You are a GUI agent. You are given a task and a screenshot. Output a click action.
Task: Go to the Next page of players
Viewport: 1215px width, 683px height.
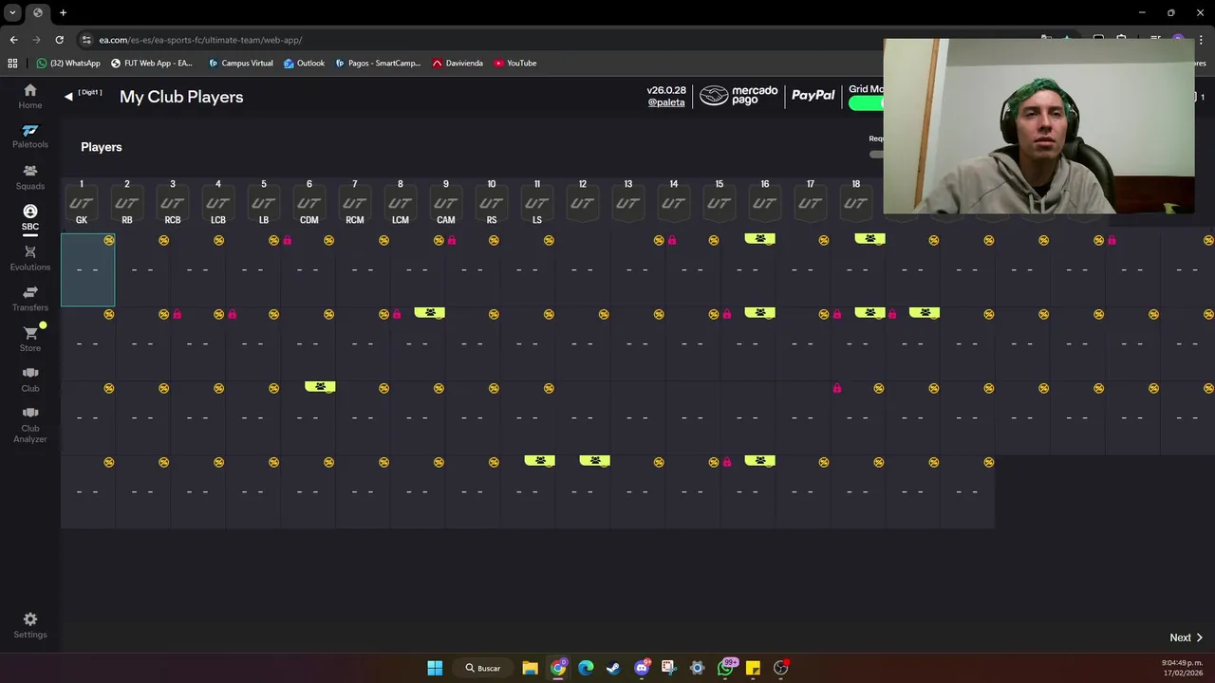point(1187,637)
